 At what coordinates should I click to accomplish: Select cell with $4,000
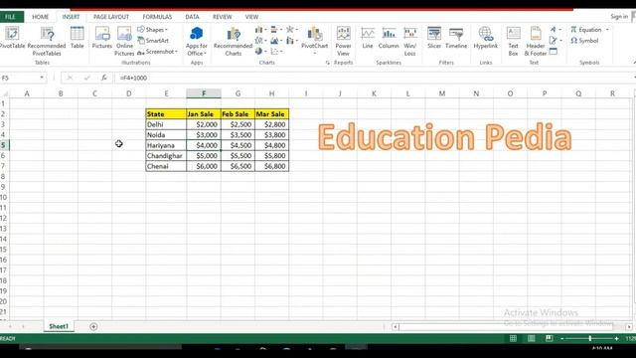point(204,145)
